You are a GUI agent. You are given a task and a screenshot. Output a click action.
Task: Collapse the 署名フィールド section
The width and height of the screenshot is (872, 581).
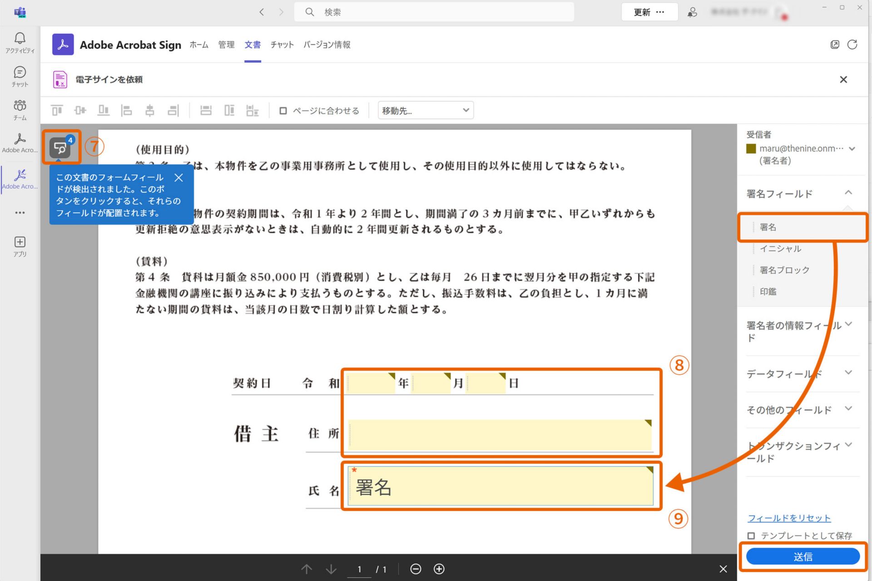pyautogui.click(x=848, y=193)
